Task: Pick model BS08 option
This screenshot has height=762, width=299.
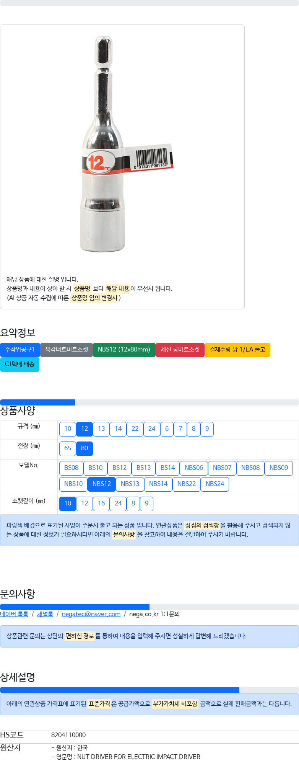Action: tap(71, 468)
